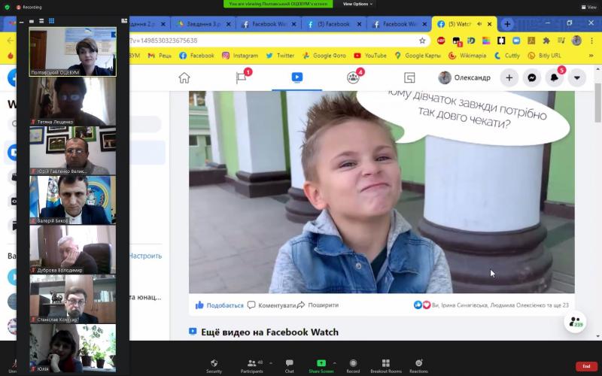Open Breakout Rooms in Zoom toolbar
The image size is (602, 376).
pos(386,365)
